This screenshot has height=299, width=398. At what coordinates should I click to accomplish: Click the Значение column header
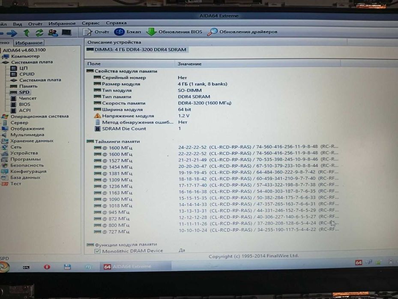[257, 64]
